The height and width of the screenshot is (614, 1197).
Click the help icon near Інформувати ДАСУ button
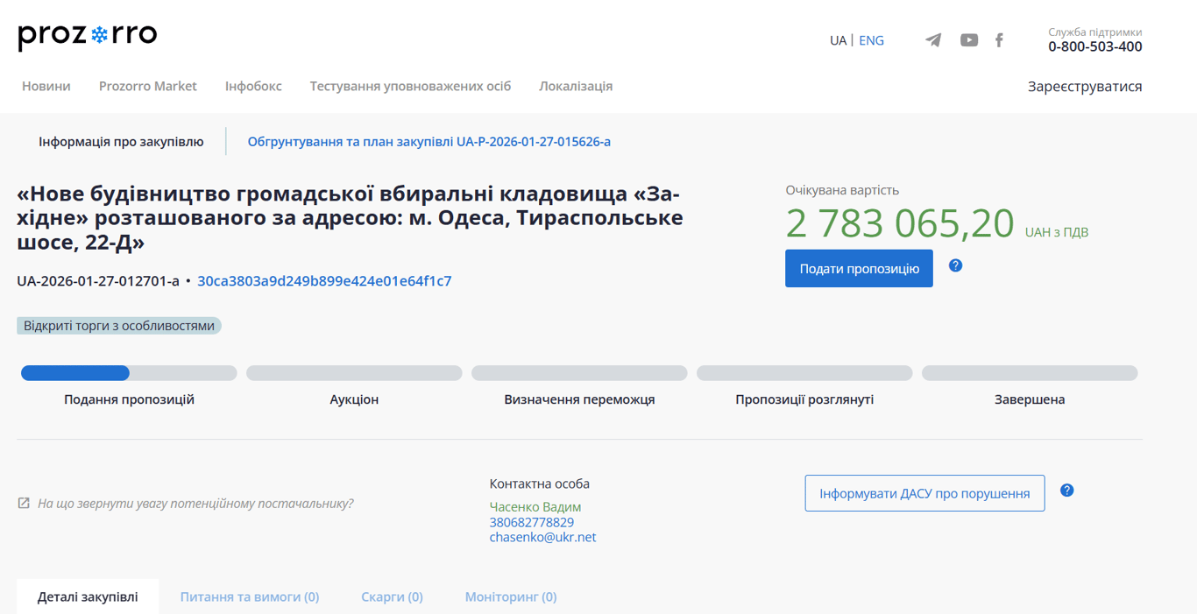pos(1067,490)
